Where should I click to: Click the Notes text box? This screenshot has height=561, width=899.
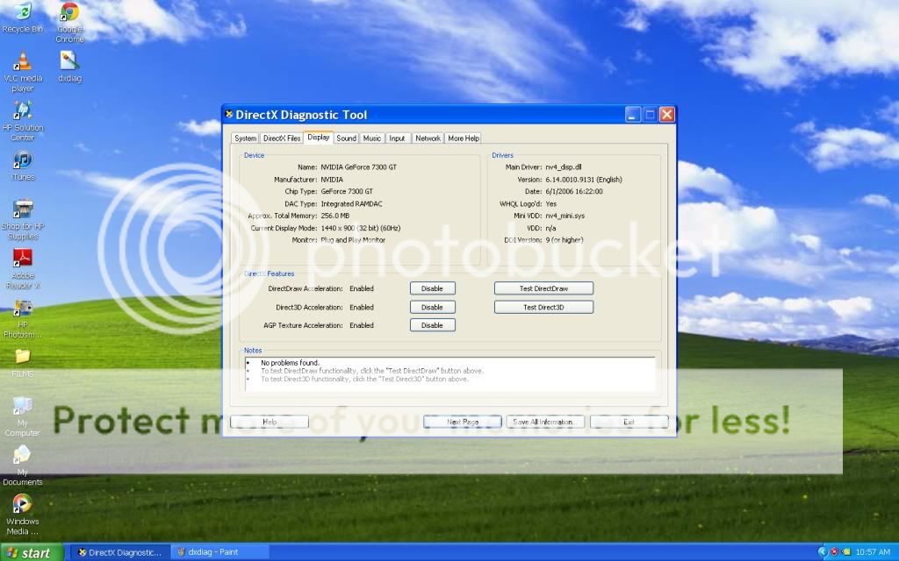450,373
